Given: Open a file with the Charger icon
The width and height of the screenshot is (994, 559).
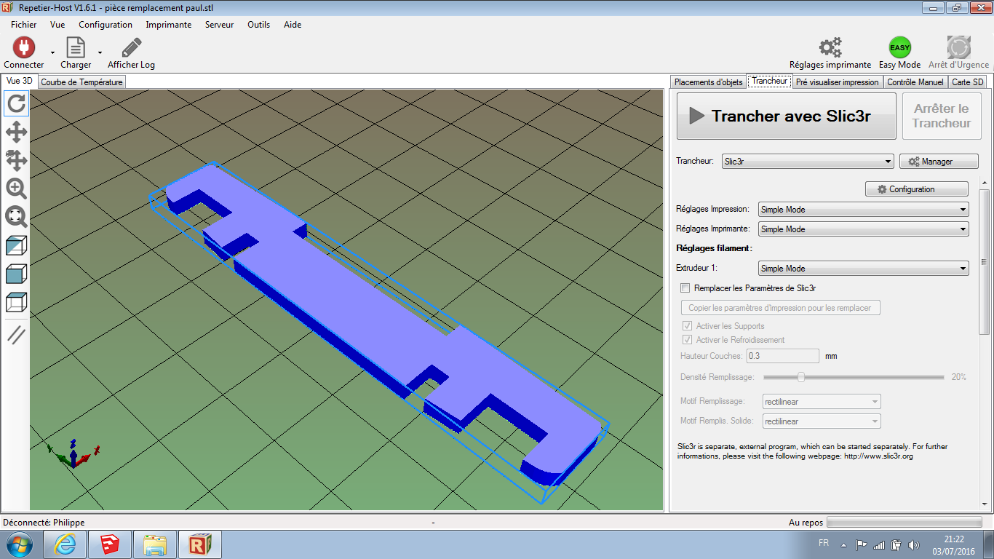Looking at the screenshot, I should [76, 48].
